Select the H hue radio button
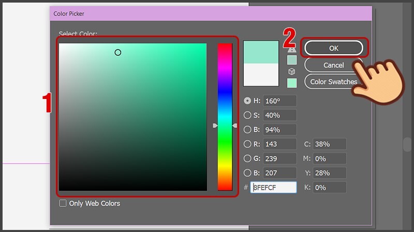The image size is (414, 232). [x=247, y=101]
